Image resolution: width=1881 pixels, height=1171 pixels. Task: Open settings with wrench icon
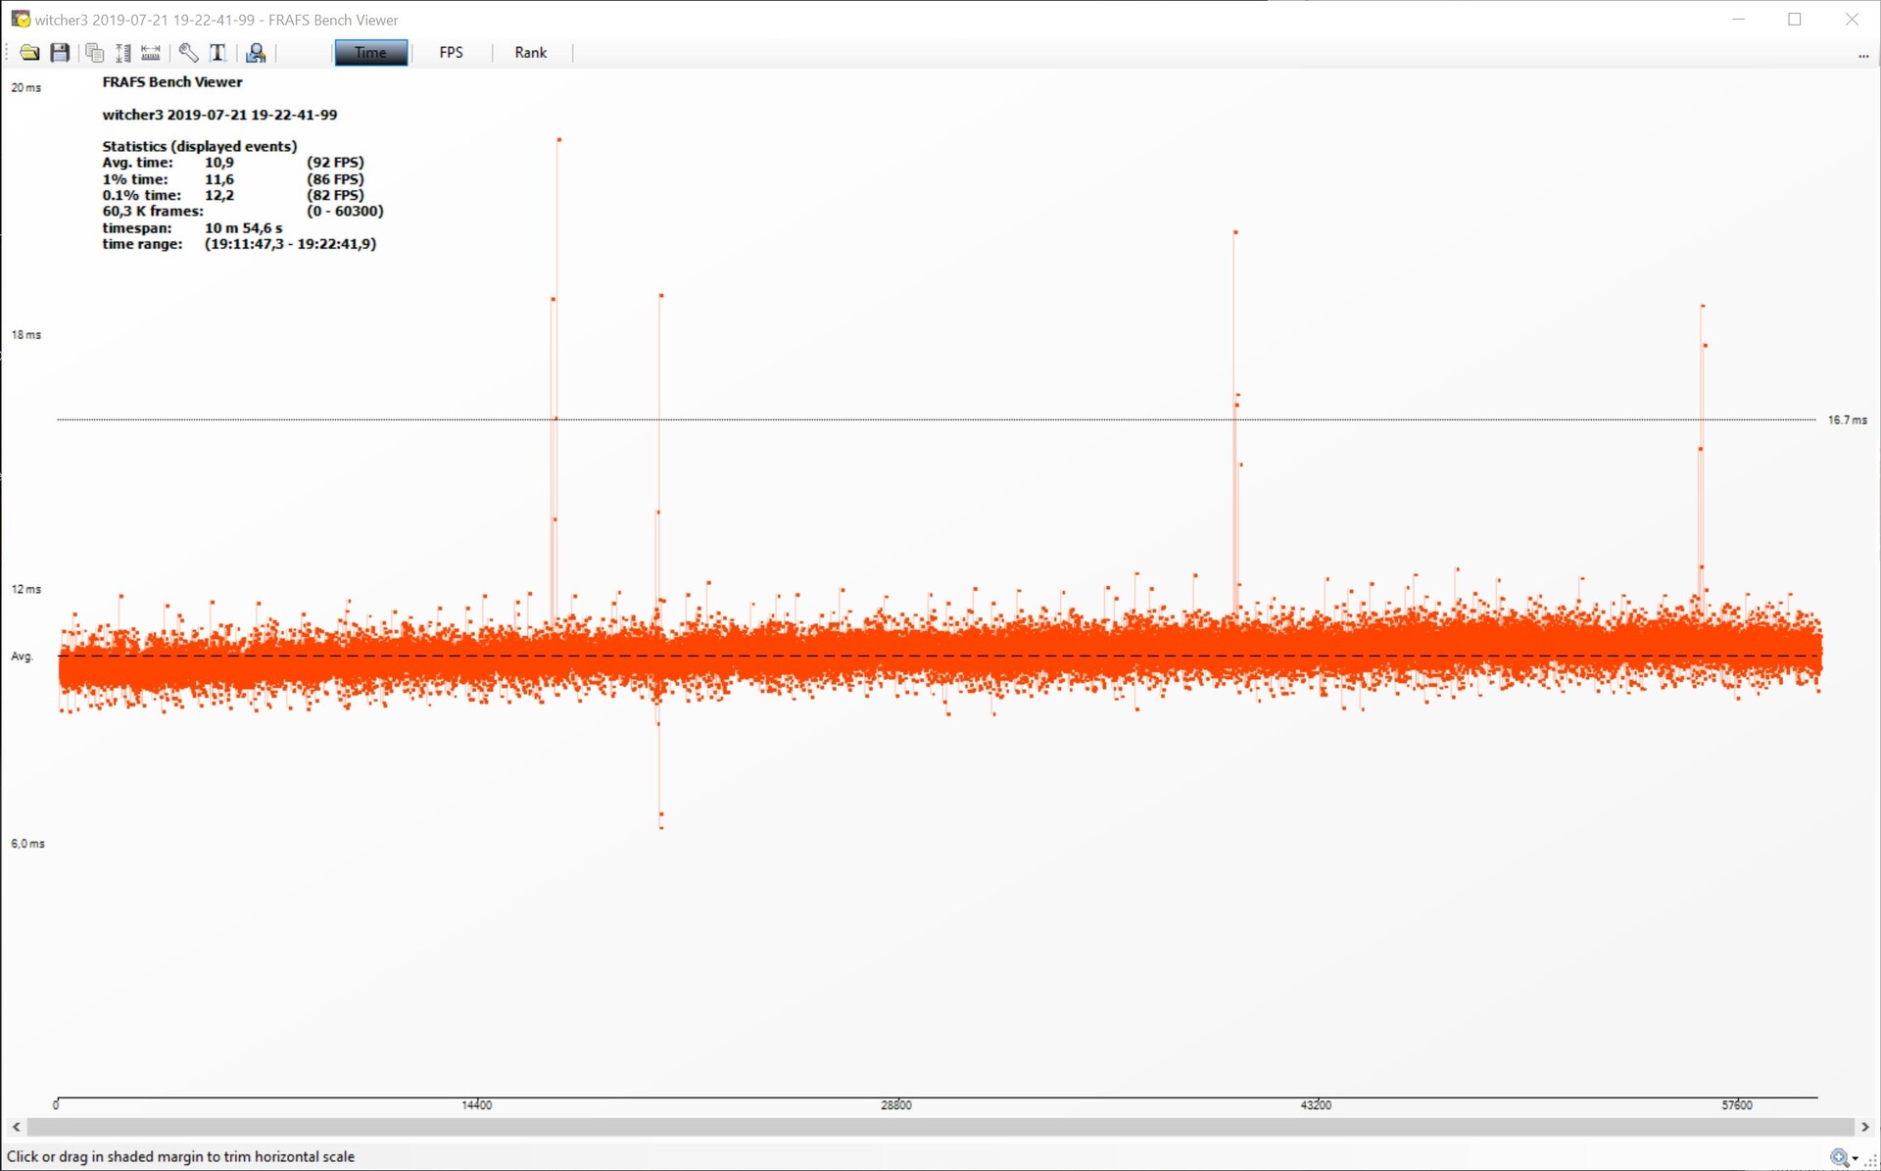tap(188, 53)
